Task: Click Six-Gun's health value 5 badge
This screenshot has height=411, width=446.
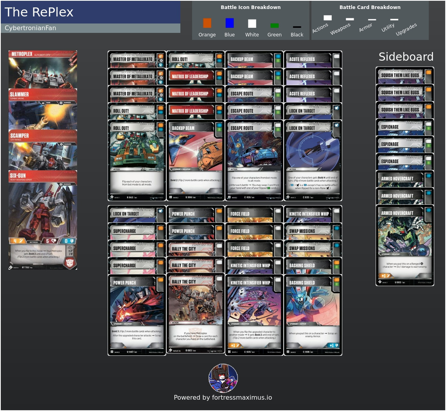Action: tap(50, 241)
